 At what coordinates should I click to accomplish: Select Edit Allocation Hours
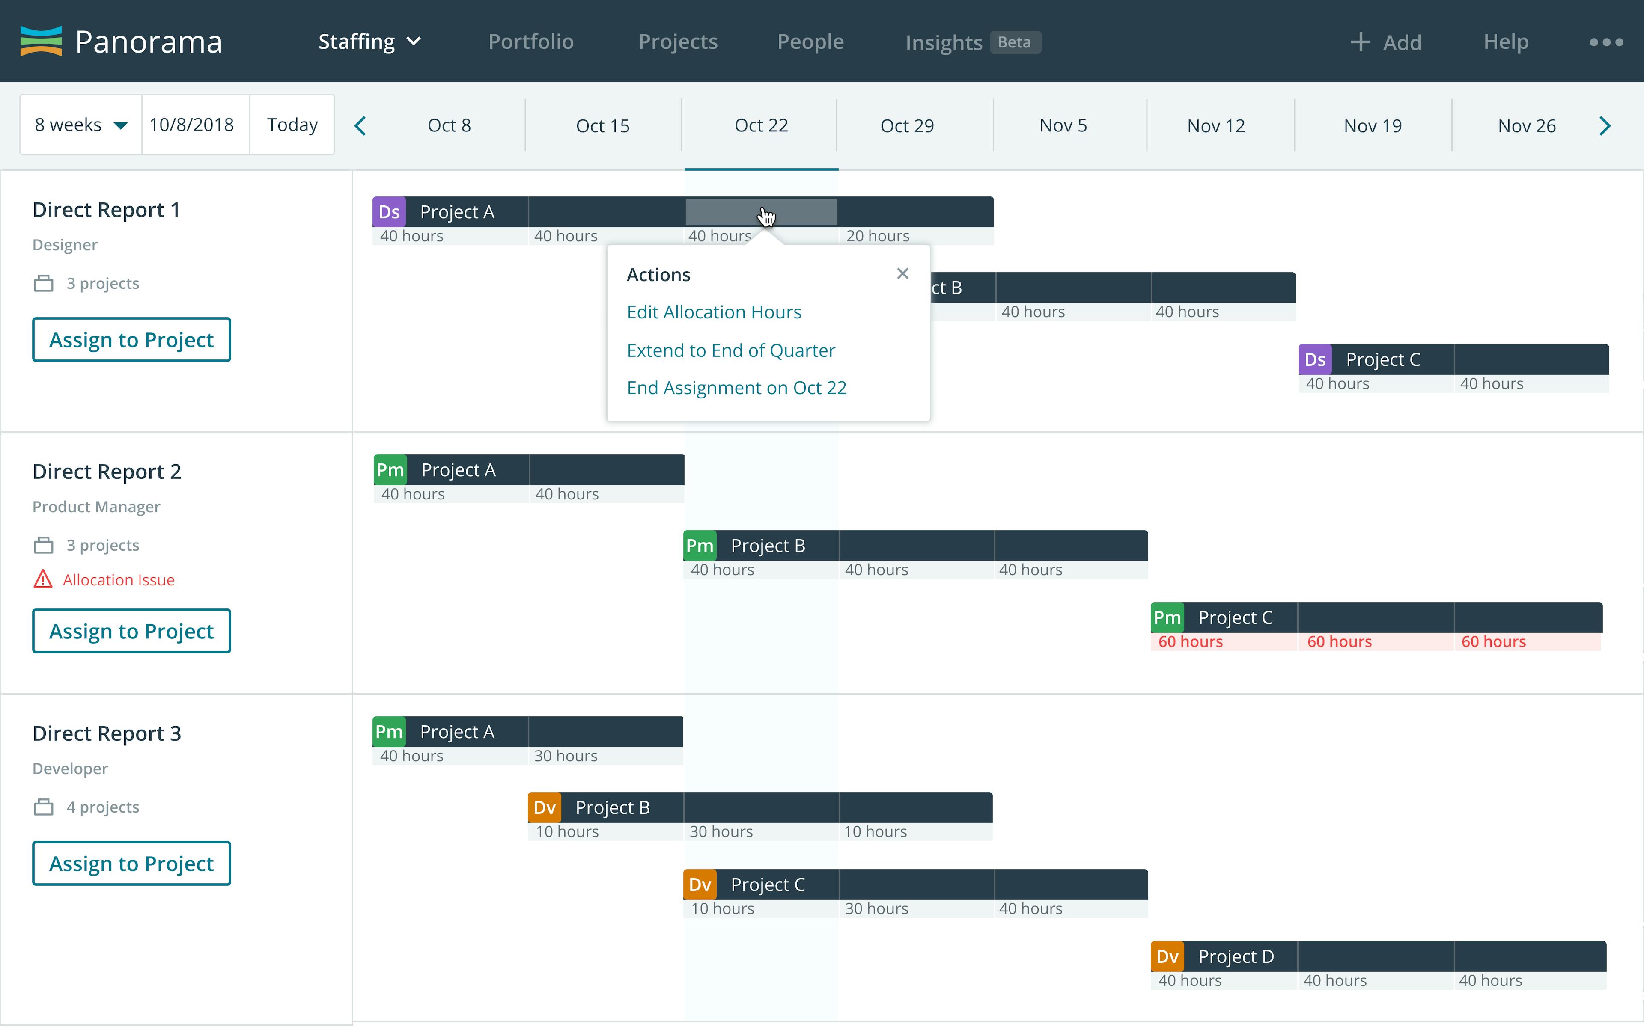(713, 312)
